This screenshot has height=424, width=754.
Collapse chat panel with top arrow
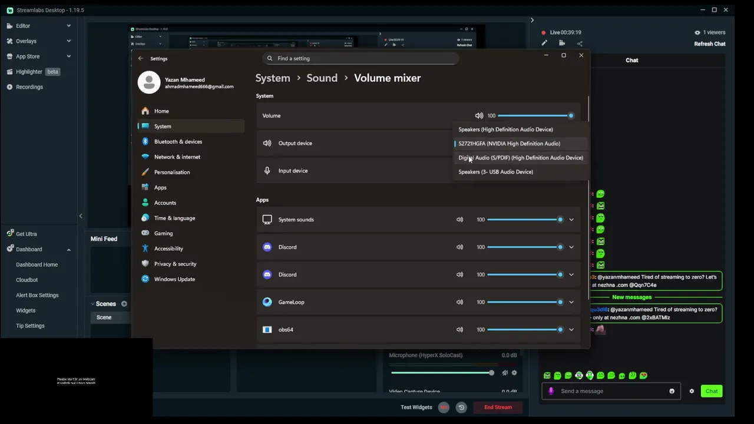(532, 21)
